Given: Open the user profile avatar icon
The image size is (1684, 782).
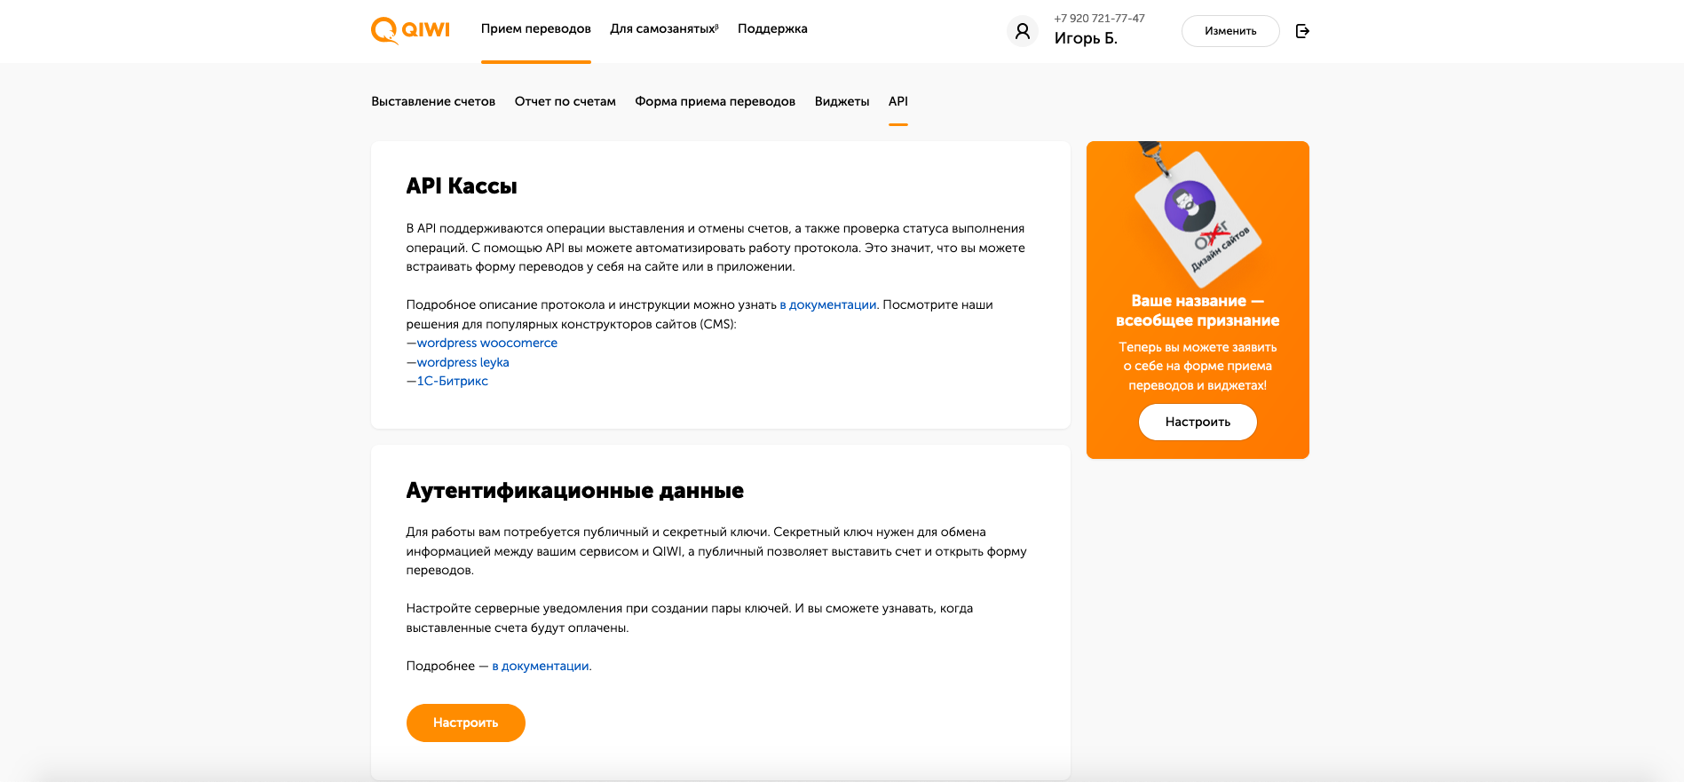Looking at the screenshot, I should click(x=1023, y=31).
